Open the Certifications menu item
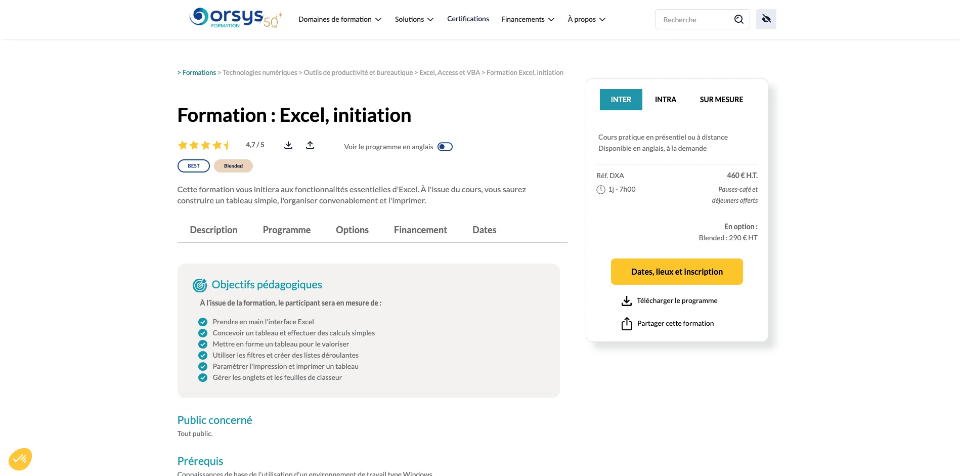 point(468,19)
